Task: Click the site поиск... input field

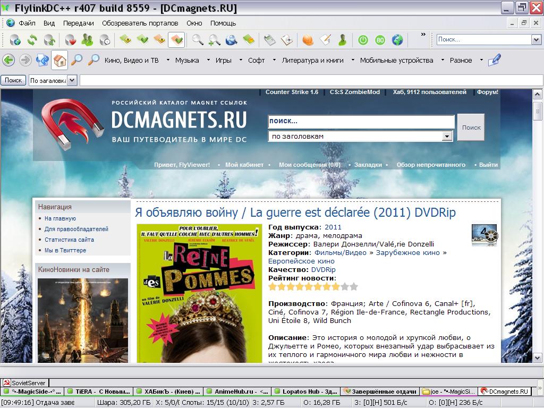Action: tap(361, 121)
